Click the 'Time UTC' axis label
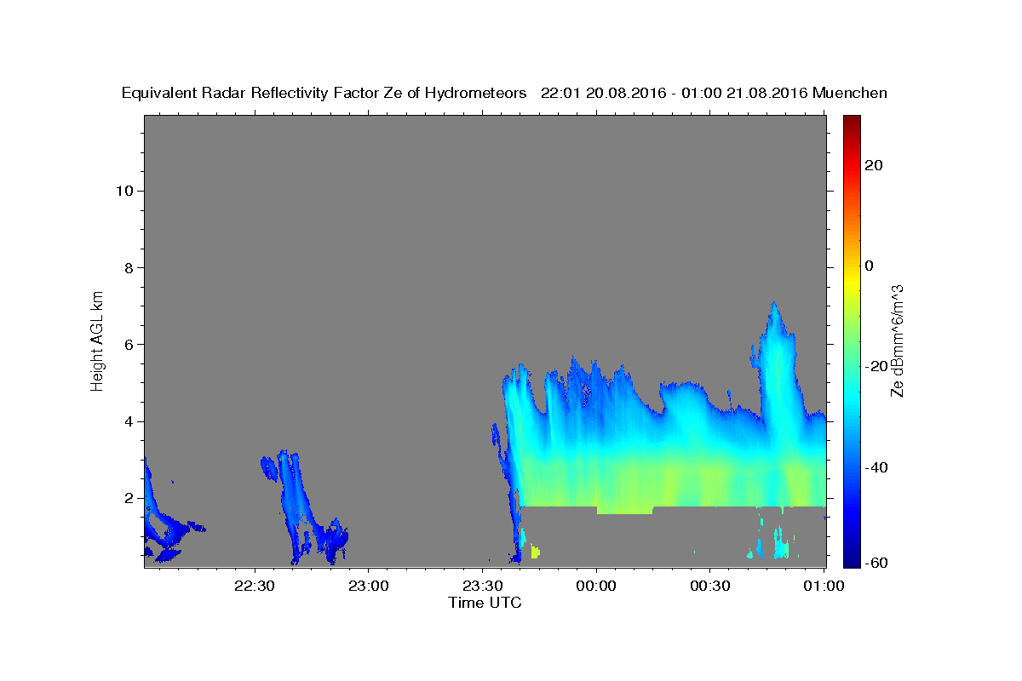This screenshot has height=681, width=1022. point(485,603)
